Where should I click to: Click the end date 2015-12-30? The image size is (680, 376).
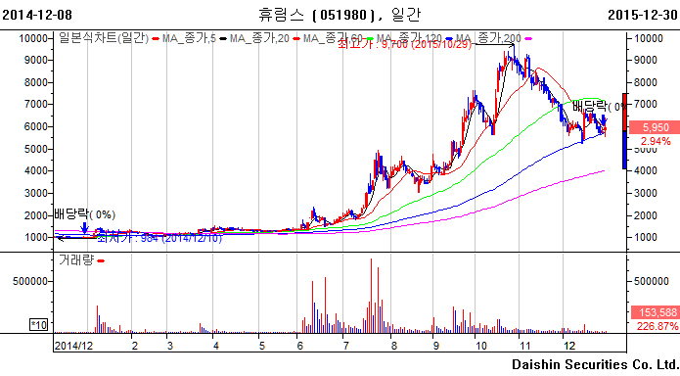pyautogui.click(x=643, y=15)
